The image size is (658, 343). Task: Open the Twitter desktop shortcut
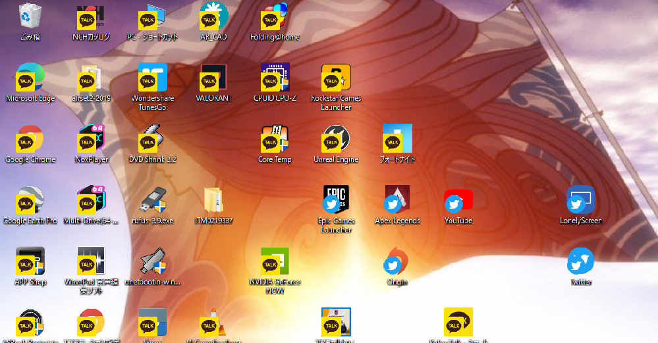(581, 261)
